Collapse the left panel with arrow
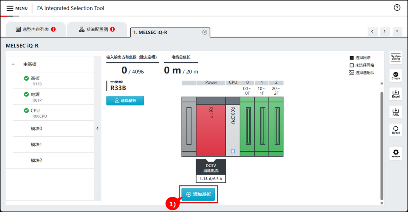The height and width of the screenshot is (212, 408). [x=97, y=128]
